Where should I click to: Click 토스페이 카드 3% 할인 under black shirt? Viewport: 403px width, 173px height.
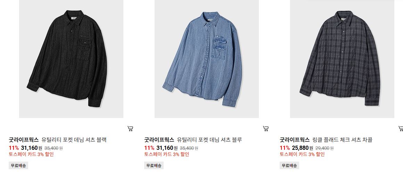(x=31, y=154)
